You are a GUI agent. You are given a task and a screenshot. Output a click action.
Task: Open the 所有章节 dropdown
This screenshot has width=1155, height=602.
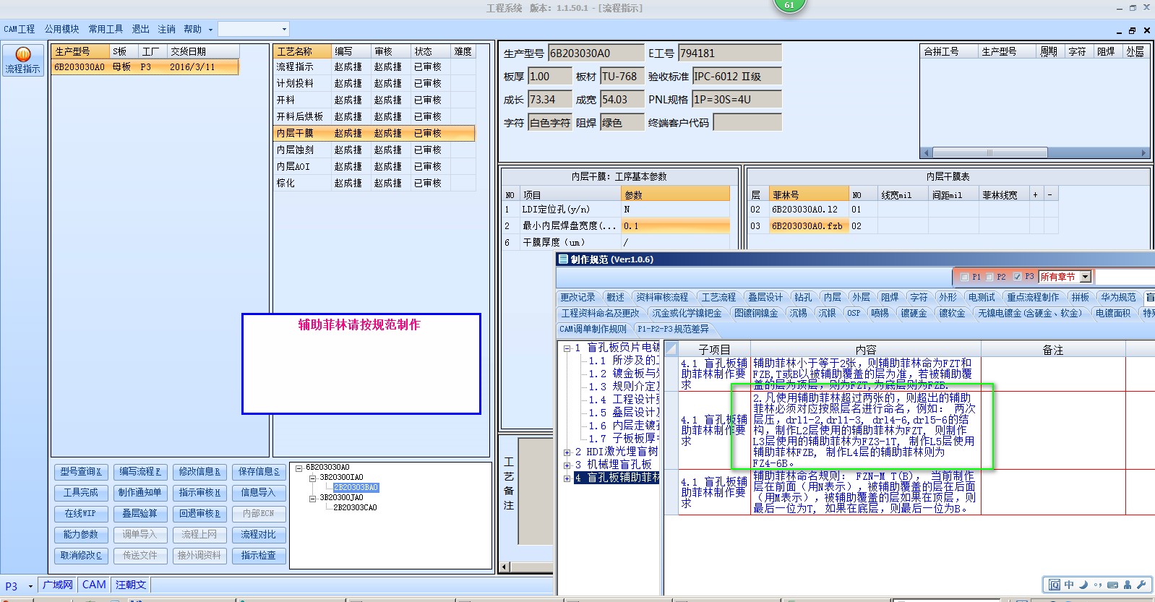(x=1085, y=277)
